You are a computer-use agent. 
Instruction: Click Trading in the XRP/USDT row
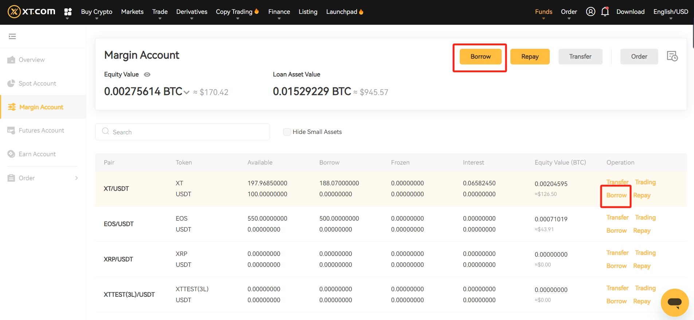pyautogui.click(x=645, y=253)
